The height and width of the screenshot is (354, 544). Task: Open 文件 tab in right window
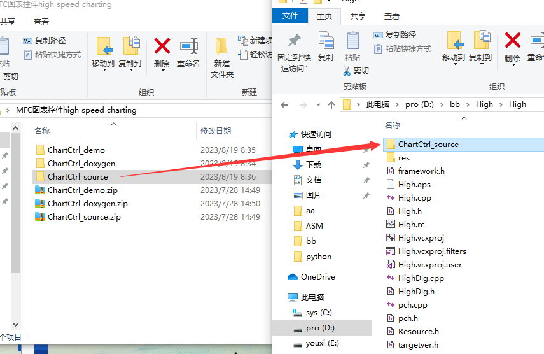290,16
